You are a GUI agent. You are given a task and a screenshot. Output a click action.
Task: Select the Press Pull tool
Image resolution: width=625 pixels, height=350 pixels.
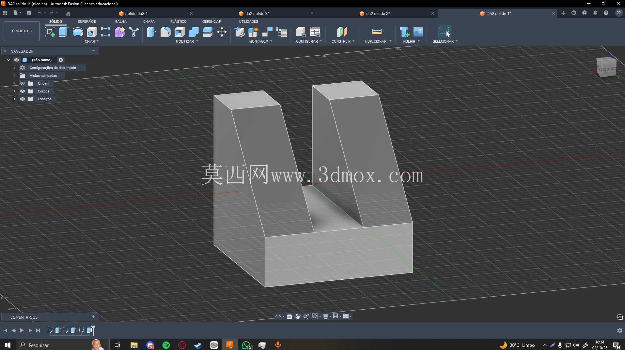(151, 32)
